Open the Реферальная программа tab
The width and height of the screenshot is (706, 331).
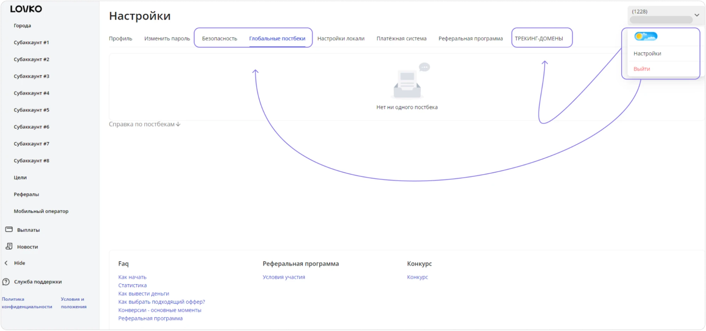click(x=471, y=38)
